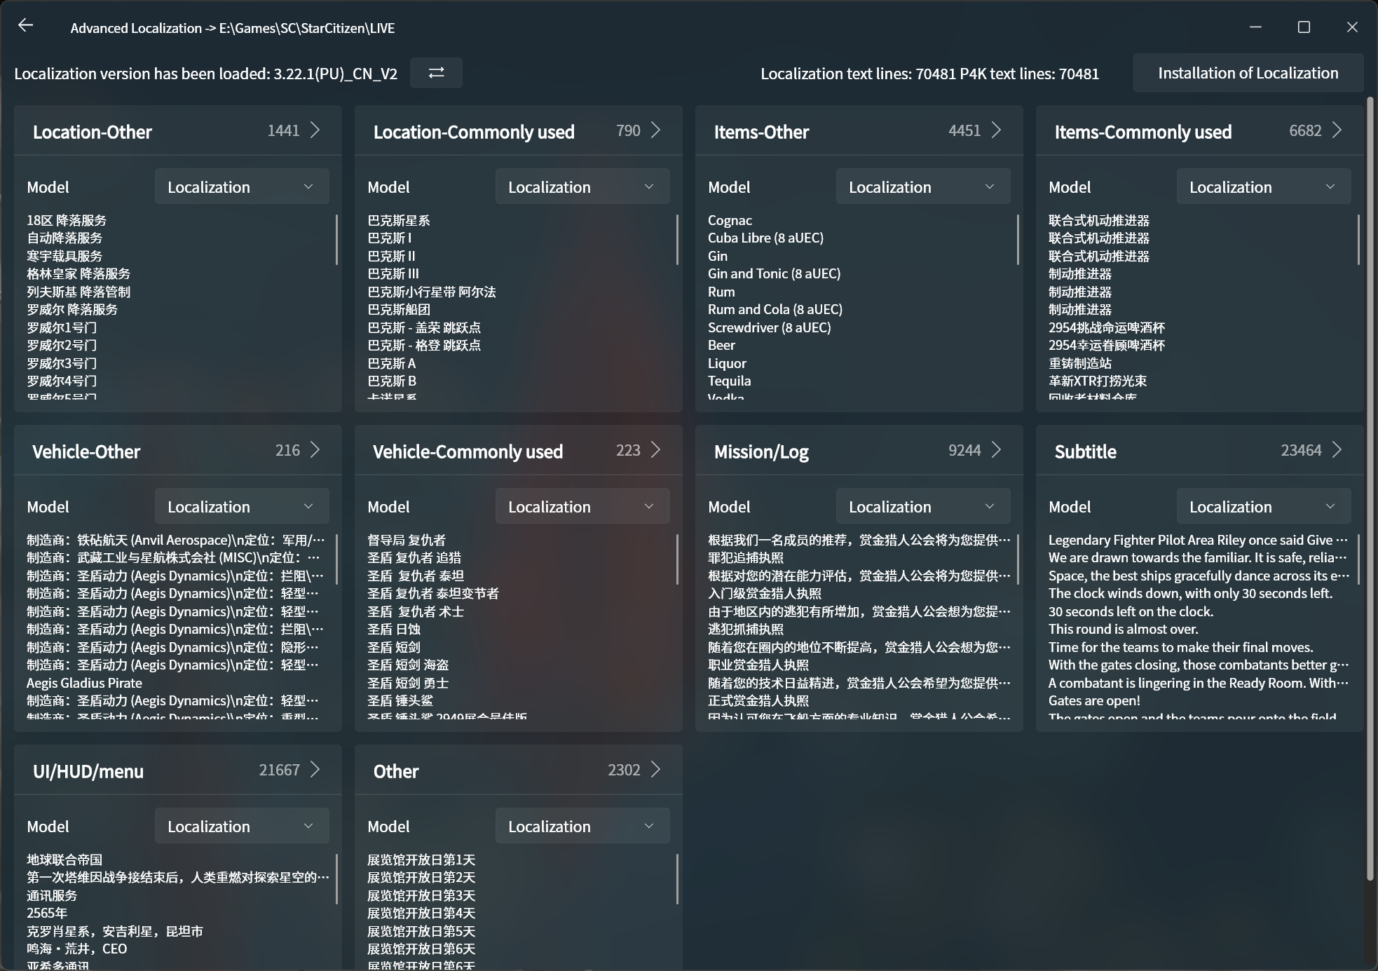
Task: Click Location-Other list scrollbar
Action: (x=336, y=239)
